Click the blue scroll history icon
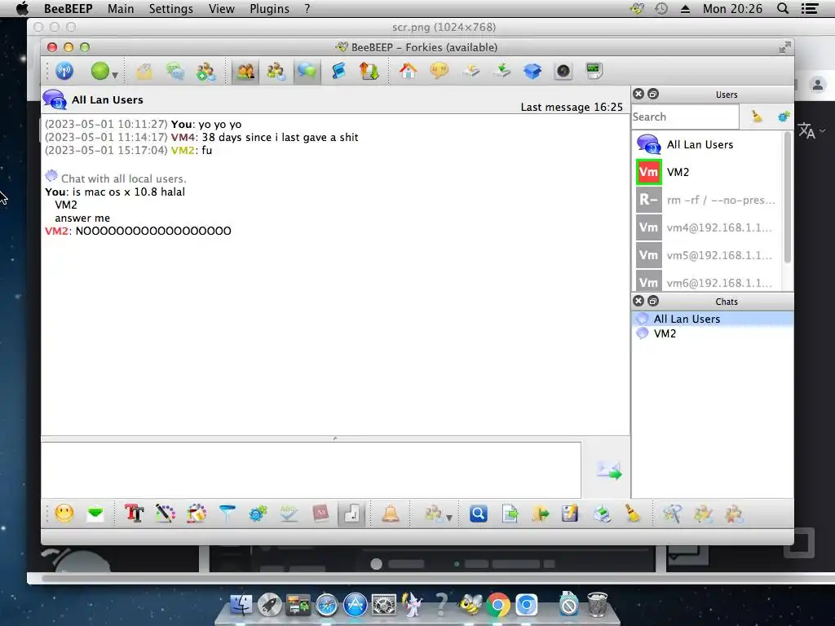 338,72
